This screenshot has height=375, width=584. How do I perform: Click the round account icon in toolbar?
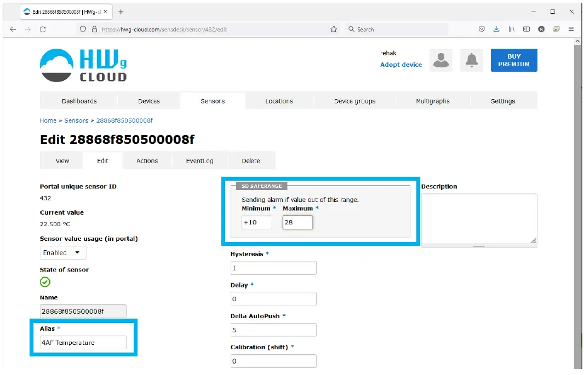pyautogui.click(x=541, y=29)
